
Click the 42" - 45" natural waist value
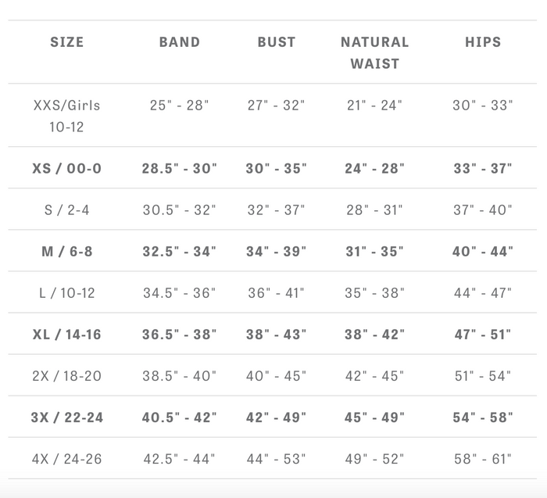pyautogui.click(x=374, y=376)
